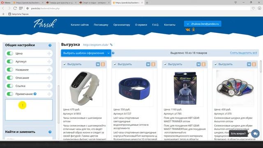This screenshot has width=263, height=148.
Task: Click help icon beside Общие настройки
Action: 50,45
